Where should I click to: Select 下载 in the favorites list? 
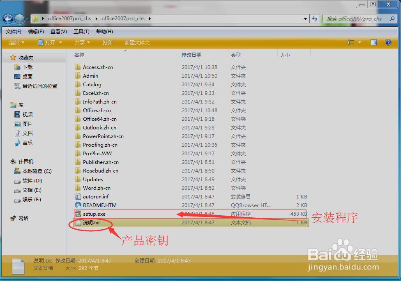pos(28,67)
